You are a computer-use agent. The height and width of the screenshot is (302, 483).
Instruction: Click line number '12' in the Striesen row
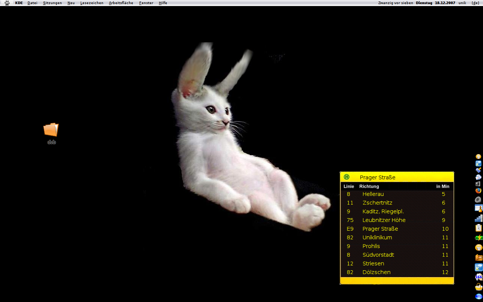coord(350,263)
